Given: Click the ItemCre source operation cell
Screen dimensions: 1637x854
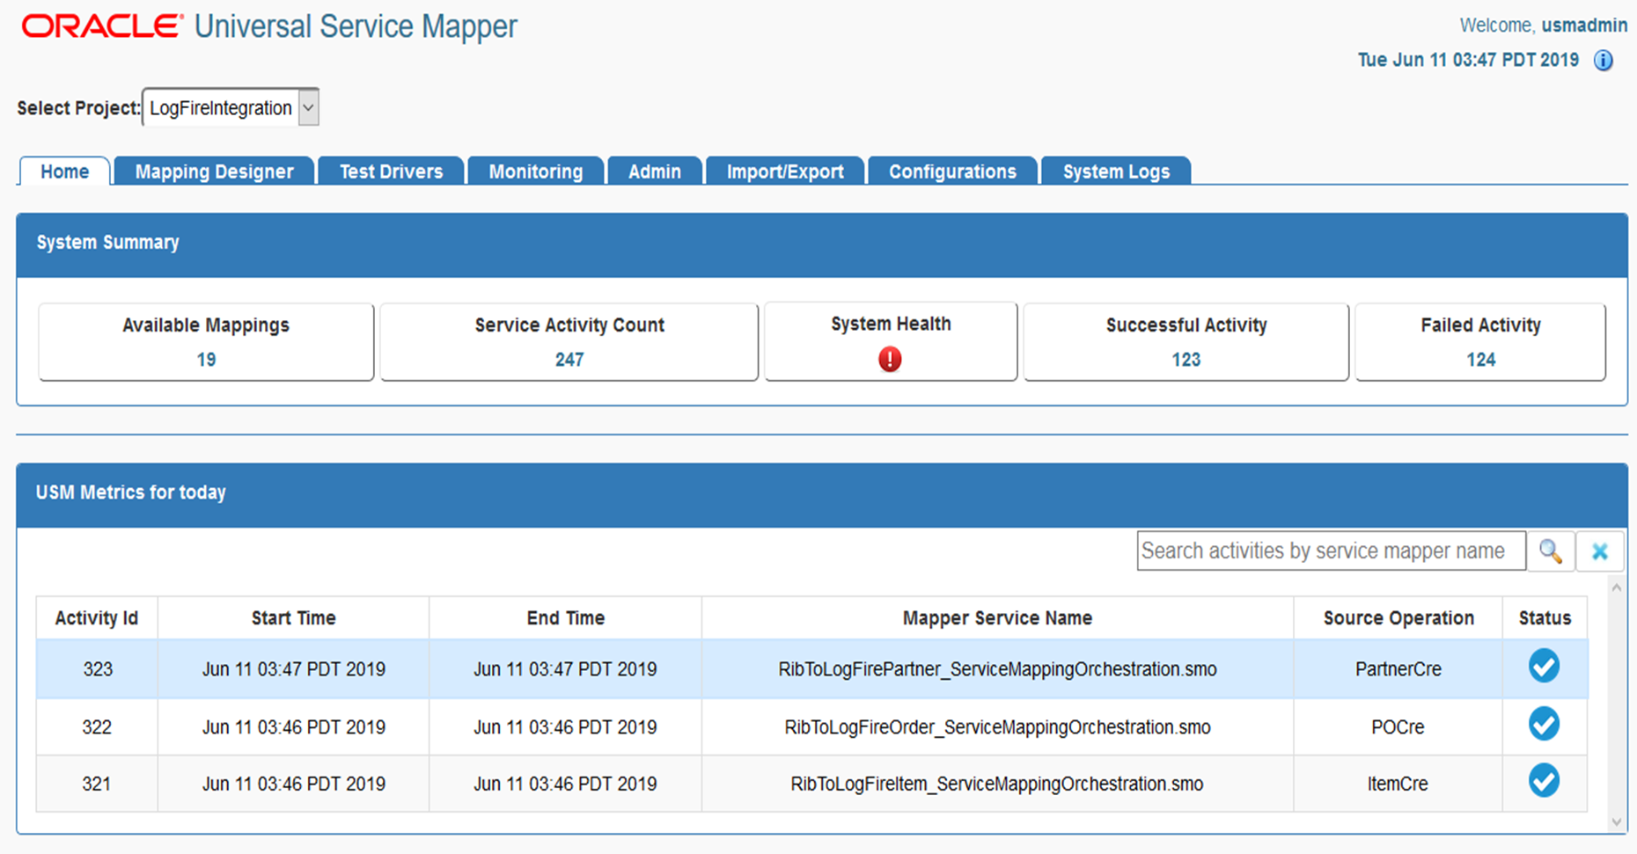Looking at the screenshot, I should coord(1398,784).
